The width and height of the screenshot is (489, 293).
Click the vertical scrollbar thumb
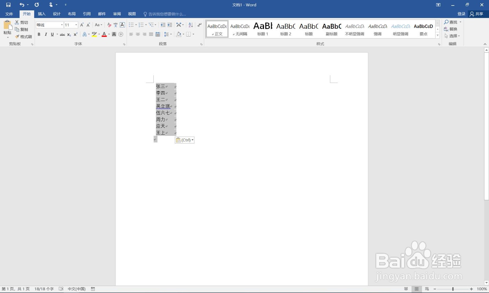(486, 126)
